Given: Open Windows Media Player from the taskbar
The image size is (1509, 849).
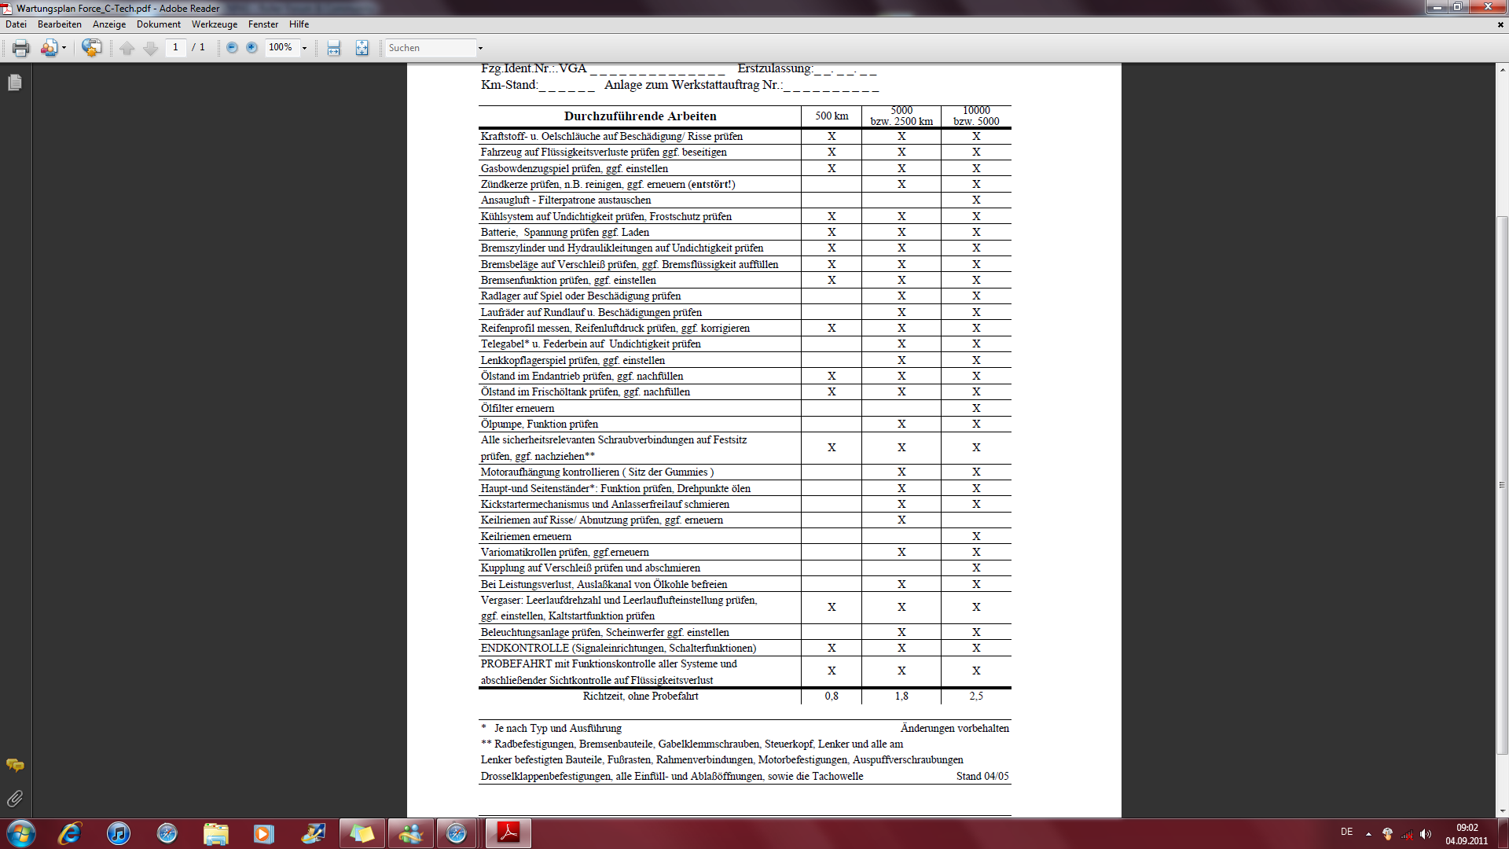Looking at the screenshot, I should tap(264, 833).
